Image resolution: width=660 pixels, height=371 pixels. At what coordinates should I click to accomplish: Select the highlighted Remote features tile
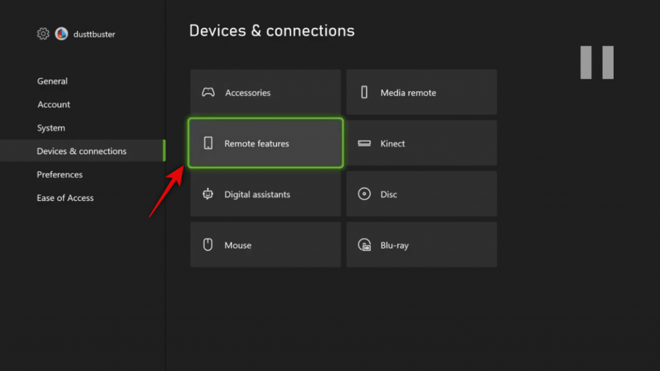tap(265, 143)
